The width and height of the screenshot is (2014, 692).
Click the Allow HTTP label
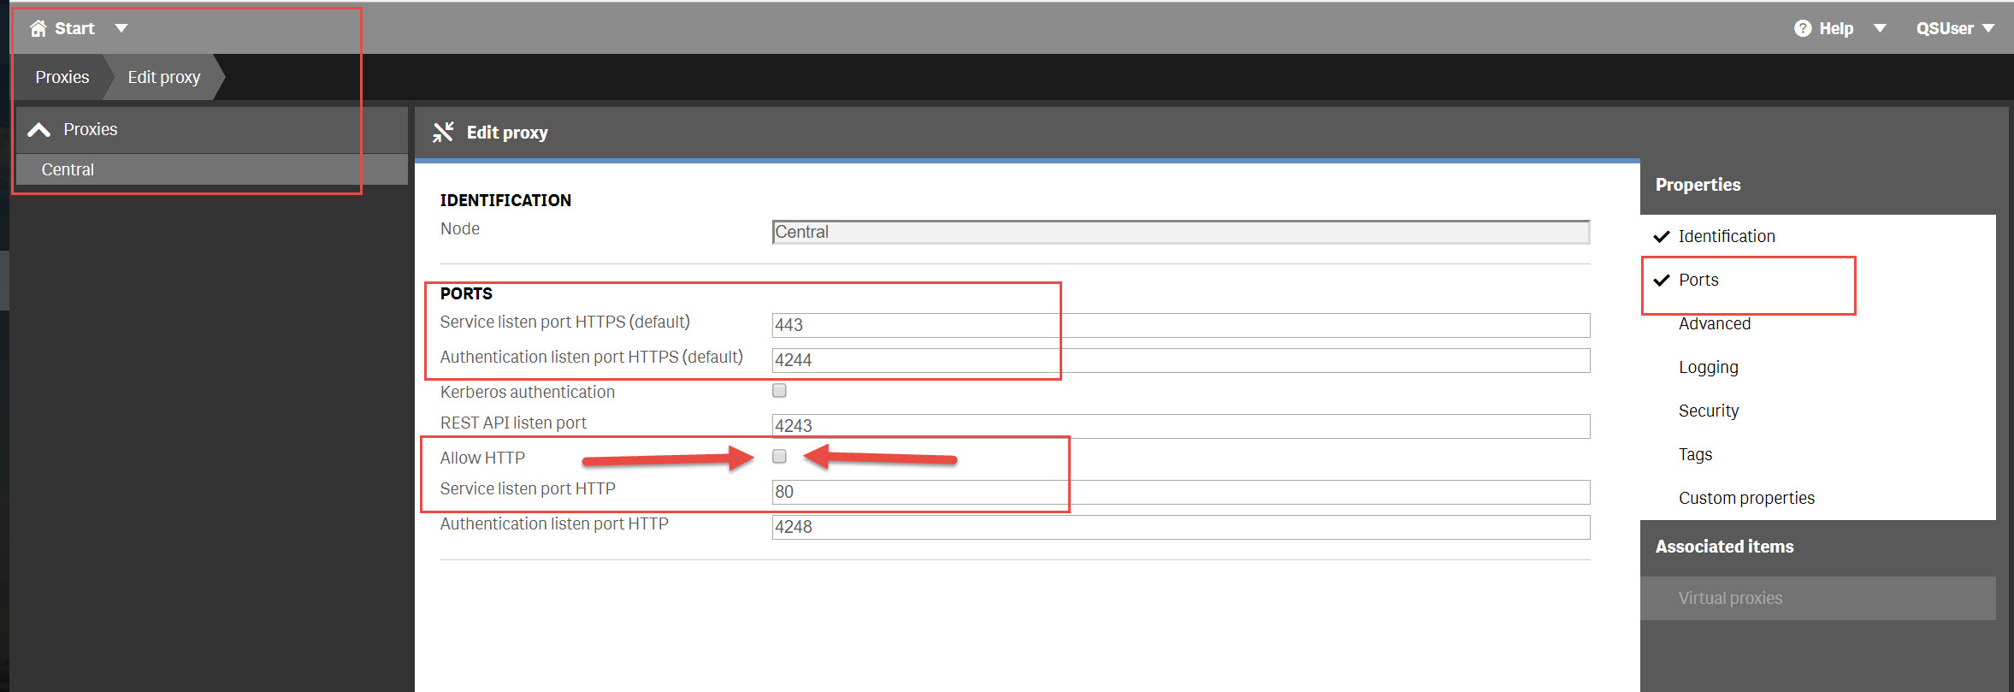(482, 458)
